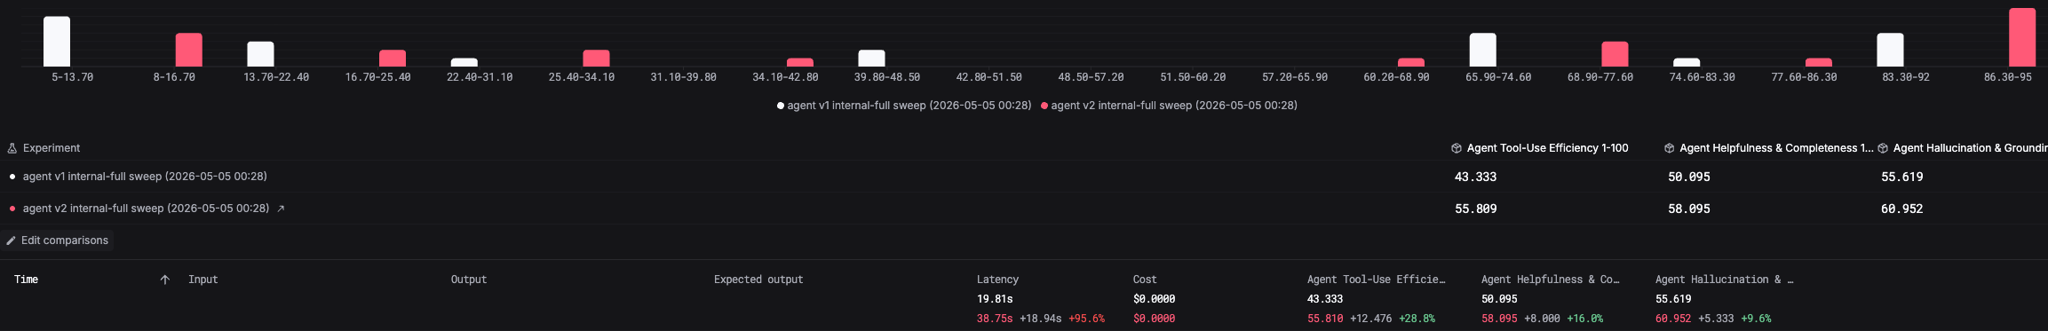
Task: Toggle agent v2 series in chart legend
Action: tap(1169, 106)
